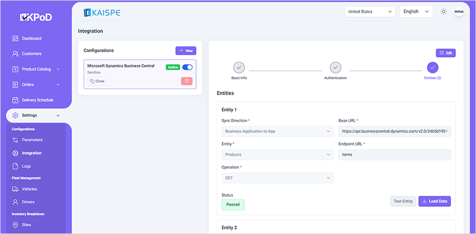The width and height of the screenshot is (476, 234).
Task: Click the Sandbox label
Action: pos(94,72)
